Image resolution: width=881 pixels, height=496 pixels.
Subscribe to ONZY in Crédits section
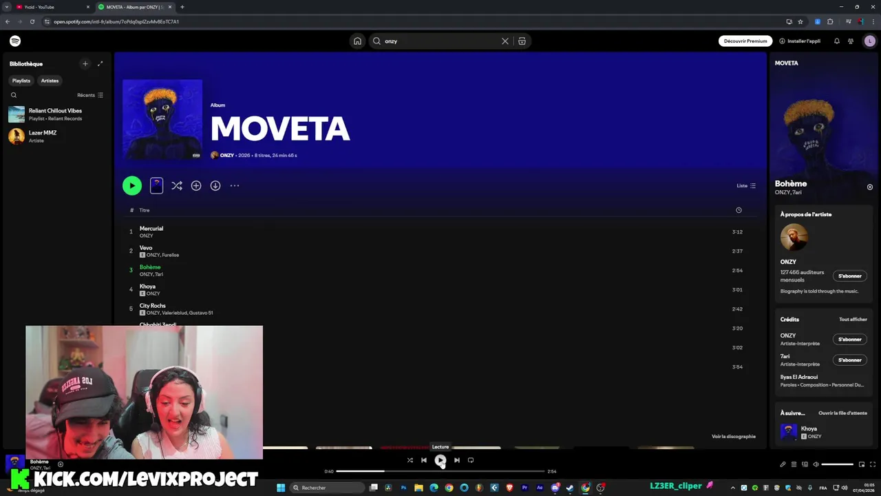point(850,340)
